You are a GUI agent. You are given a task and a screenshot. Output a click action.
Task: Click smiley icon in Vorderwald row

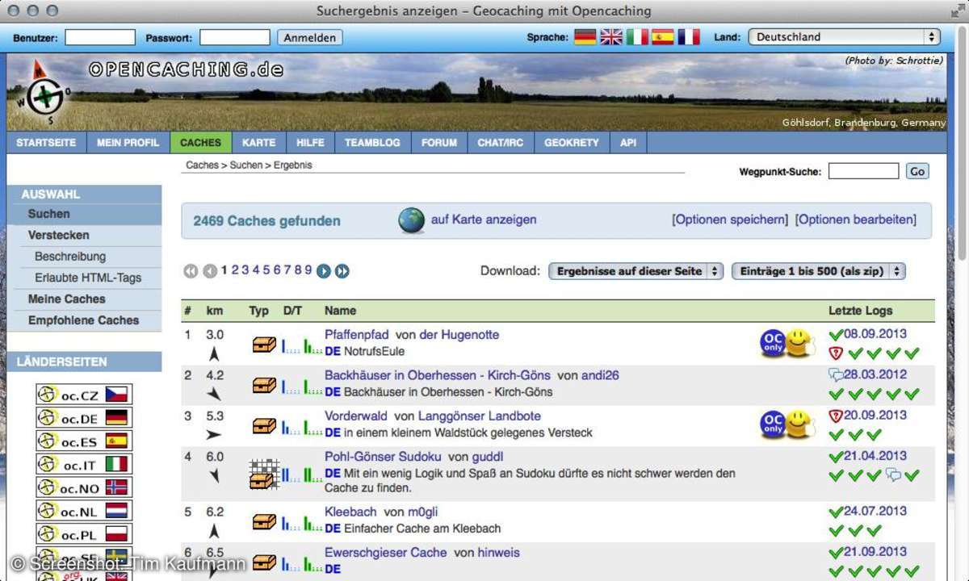(799, 424)
